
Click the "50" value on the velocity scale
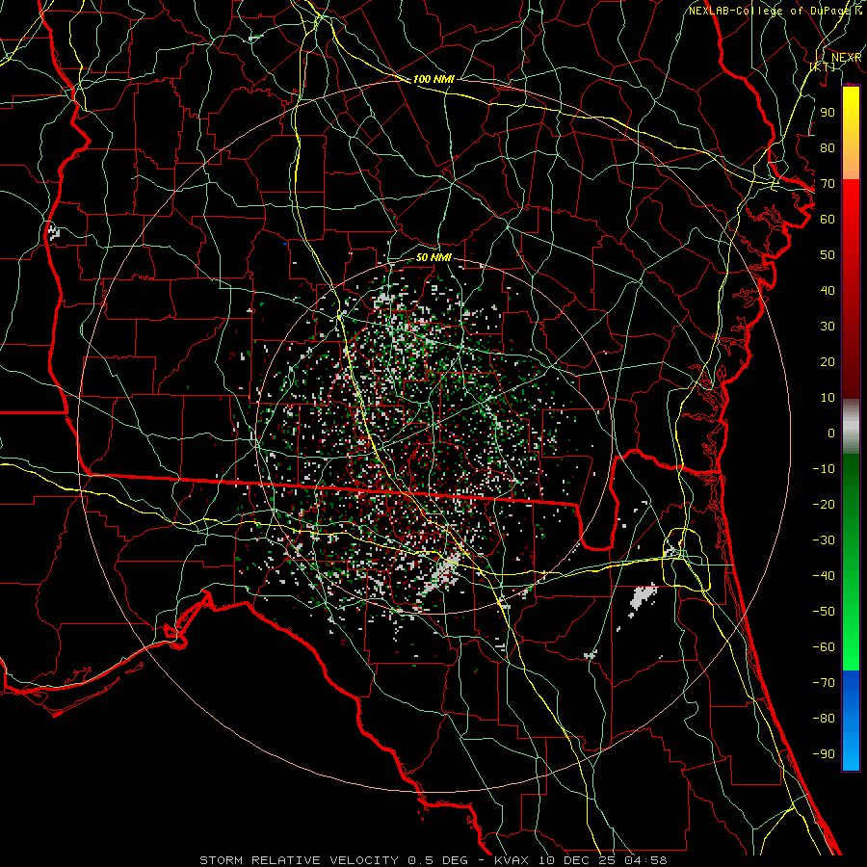point(828,255)
